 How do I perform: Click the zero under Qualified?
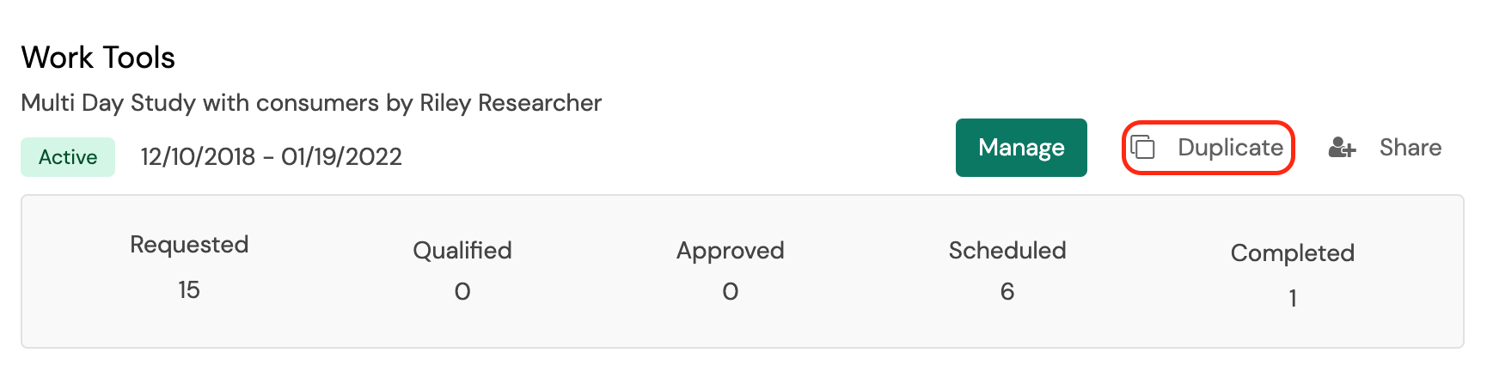tap(462, 292)
